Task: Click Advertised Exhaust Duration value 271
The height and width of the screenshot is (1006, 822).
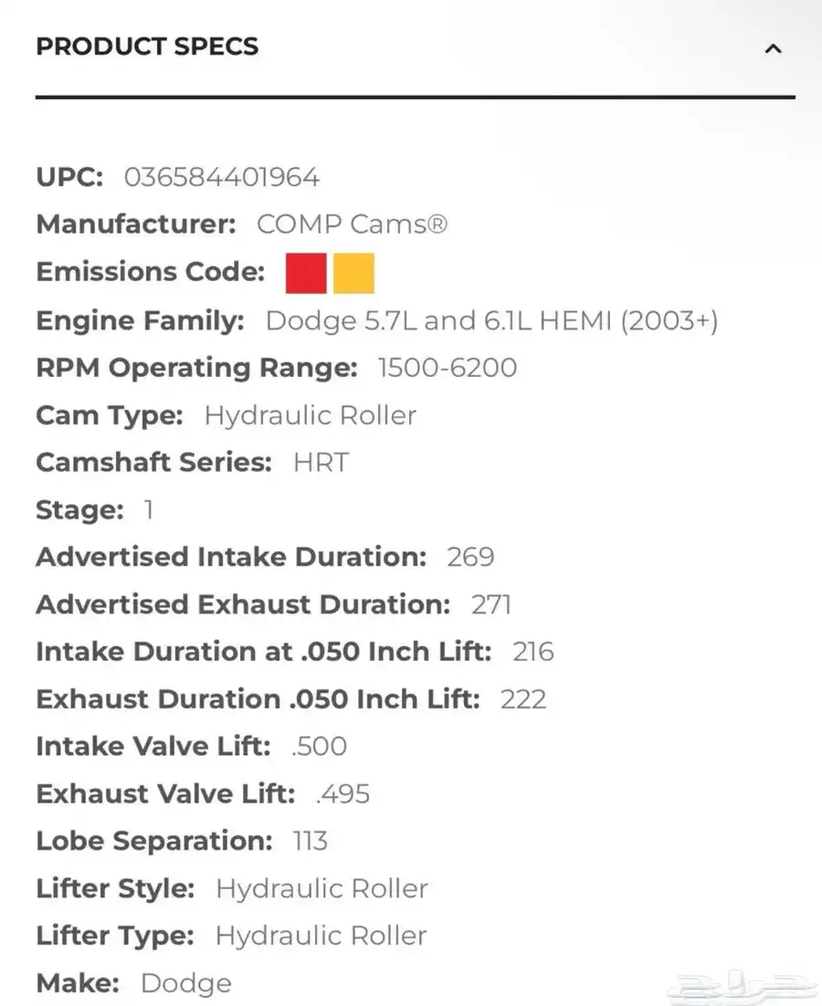Action: pos(490,604)
